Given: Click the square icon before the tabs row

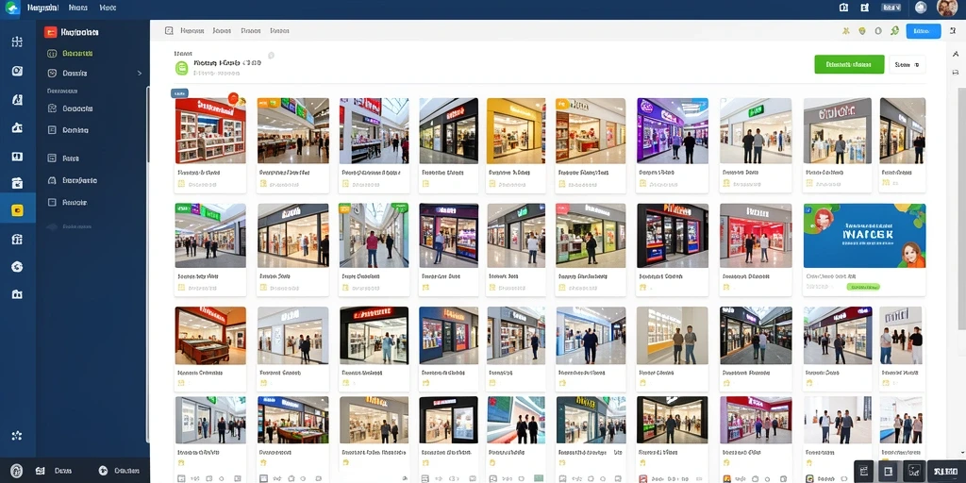Looking at the screenshot, I should [x=169, y=30].
